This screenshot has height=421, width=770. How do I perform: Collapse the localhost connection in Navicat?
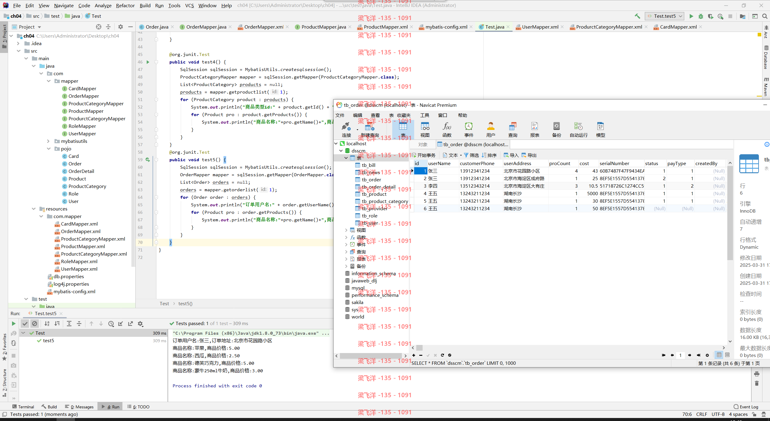point(336,144)
